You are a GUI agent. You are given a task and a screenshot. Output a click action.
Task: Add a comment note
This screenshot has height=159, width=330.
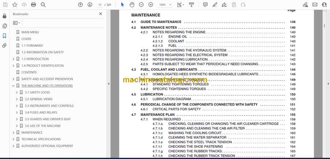click(205, 5)
